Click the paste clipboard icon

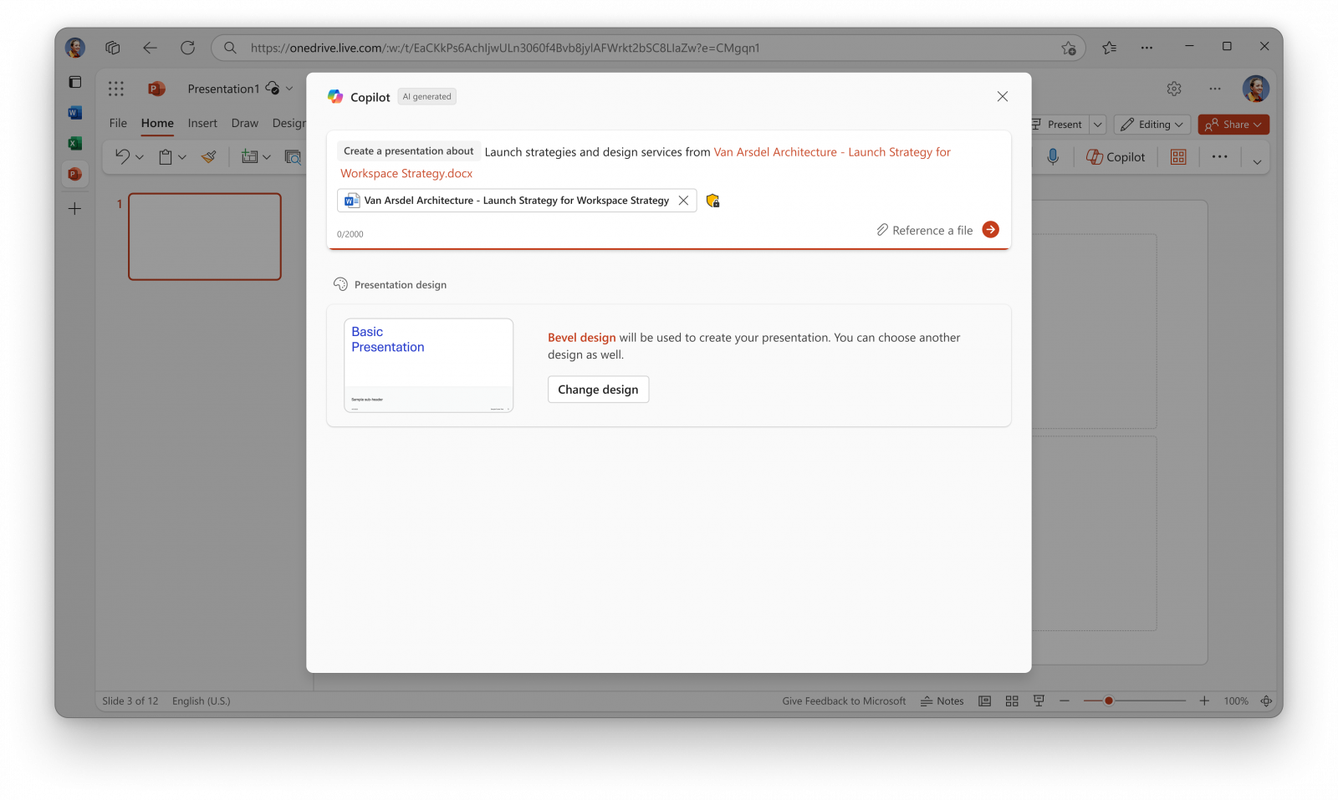166,156
